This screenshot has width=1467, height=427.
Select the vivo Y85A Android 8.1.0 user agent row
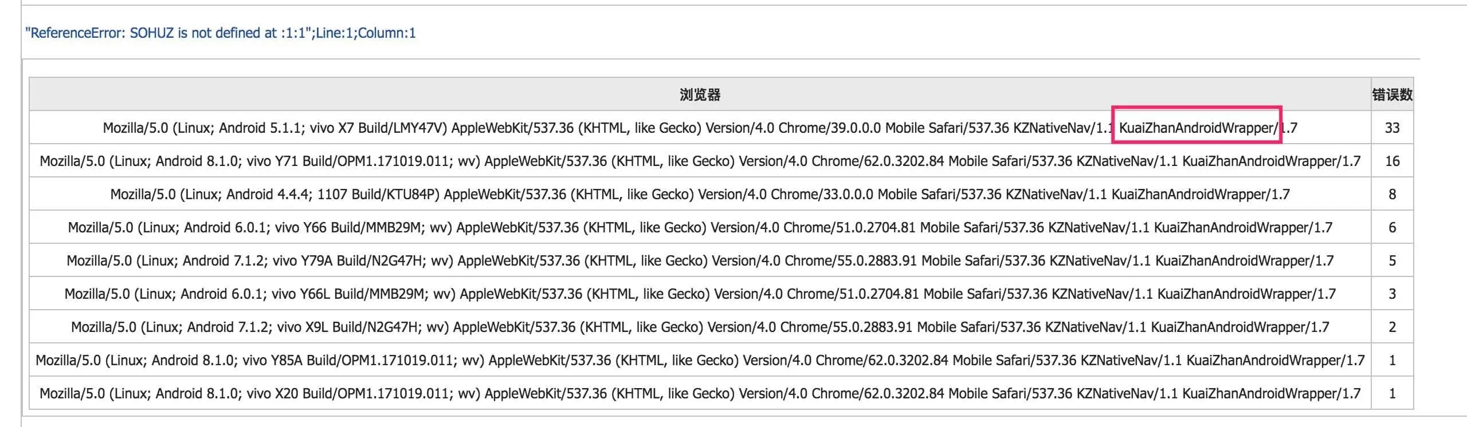700,360
